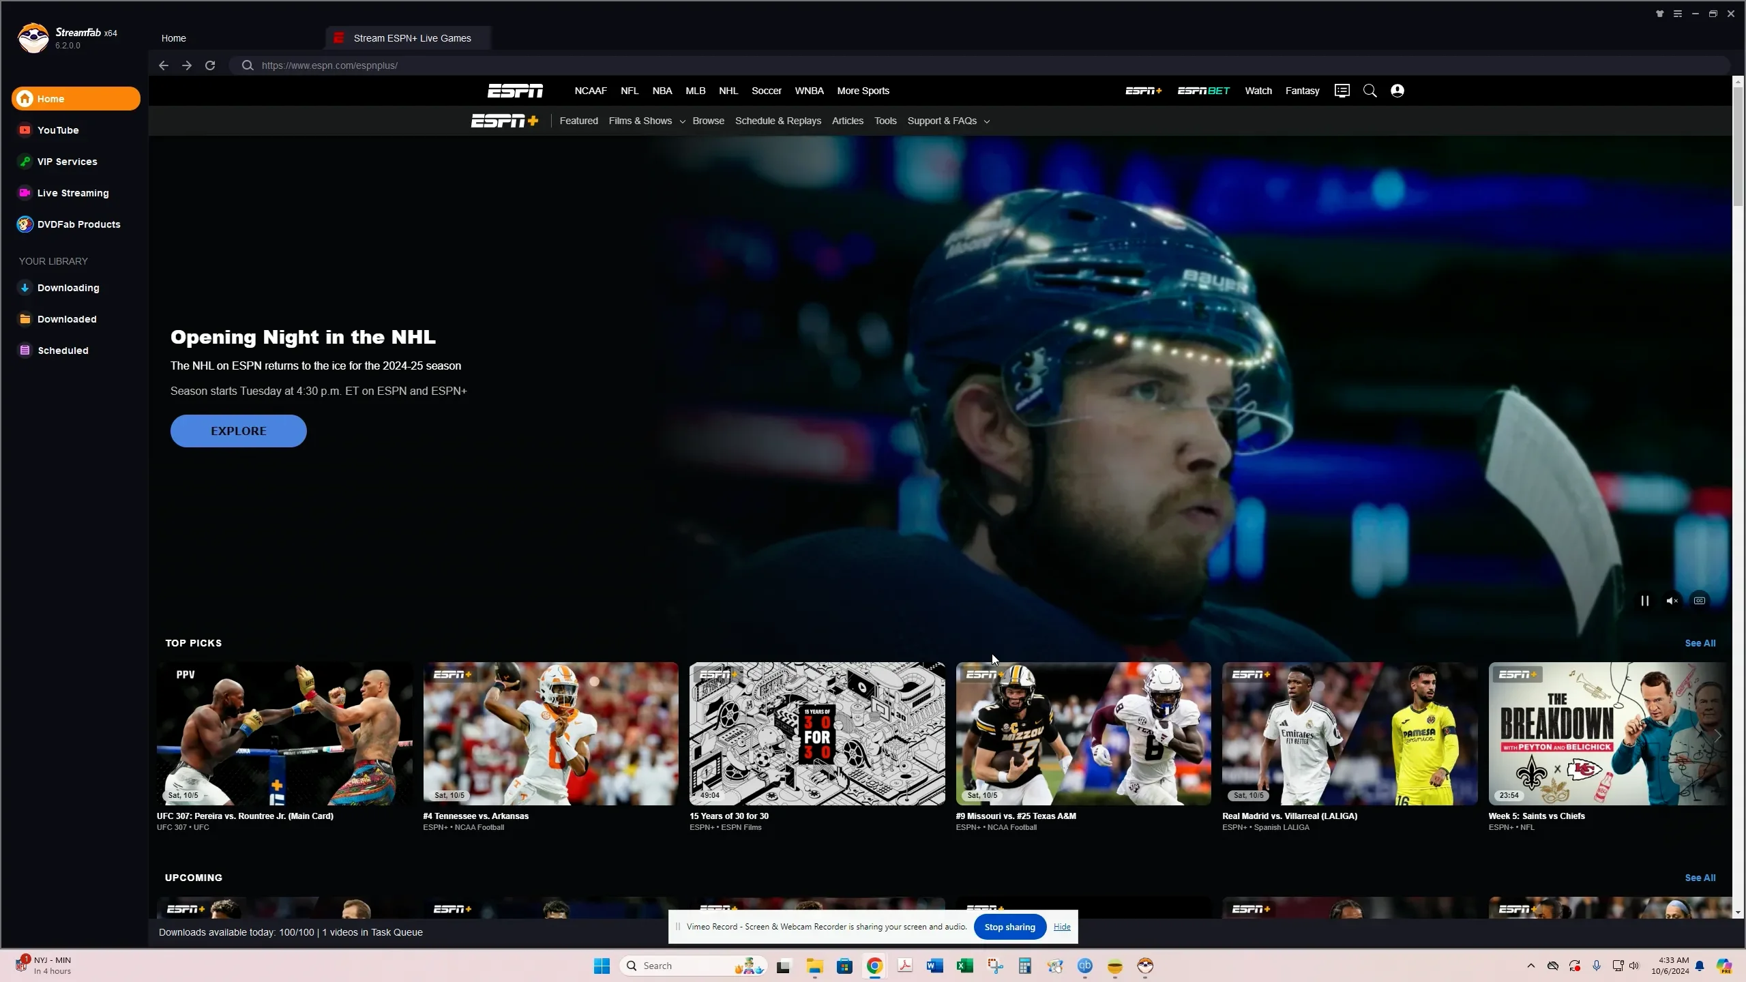Image resolution: width=1746 pixels, height=982 pixels.
Task: Click the ESPN+ logo in the top nav
Action: (1144, 91)
